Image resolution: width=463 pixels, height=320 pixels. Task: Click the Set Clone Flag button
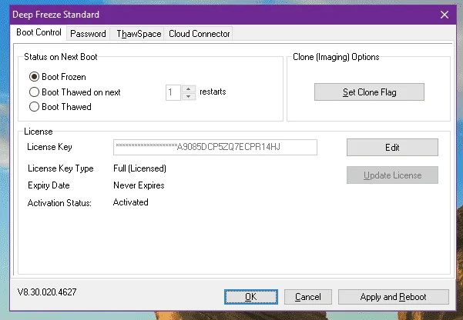(369, 92)
